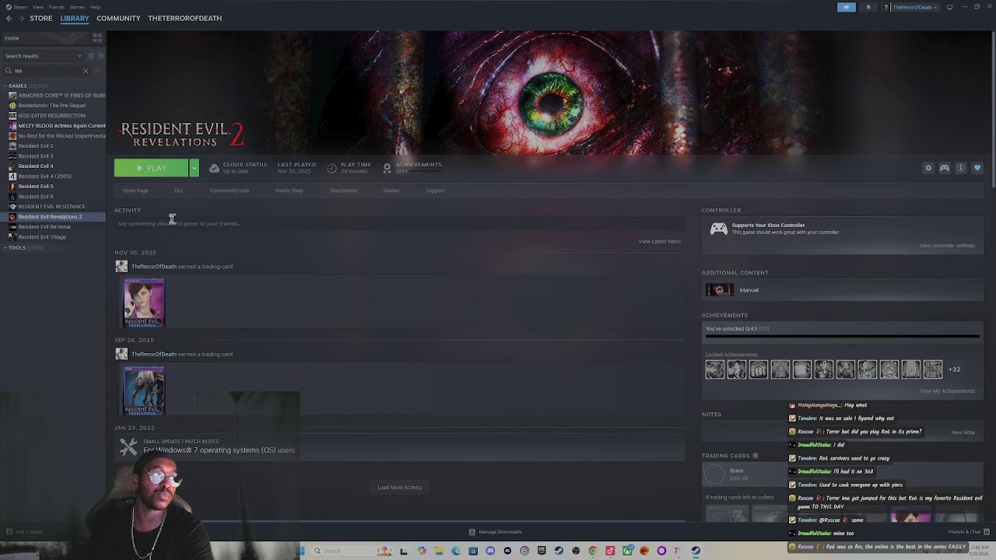Click the Achievements gear icon near Play
Viewport: 996px width, 560px height.
pos(387,168)
